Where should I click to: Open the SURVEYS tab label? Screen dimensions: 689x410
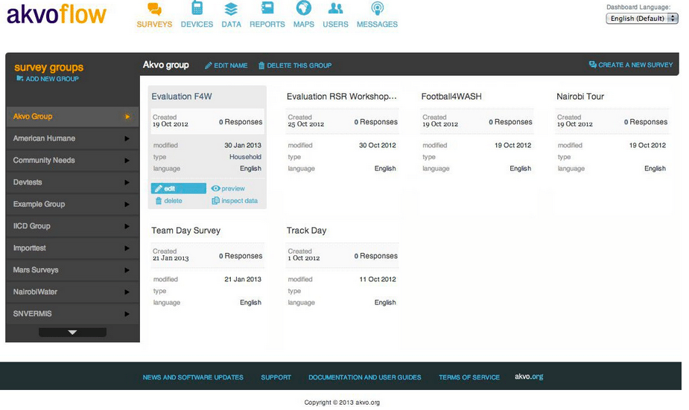point(154,24)
